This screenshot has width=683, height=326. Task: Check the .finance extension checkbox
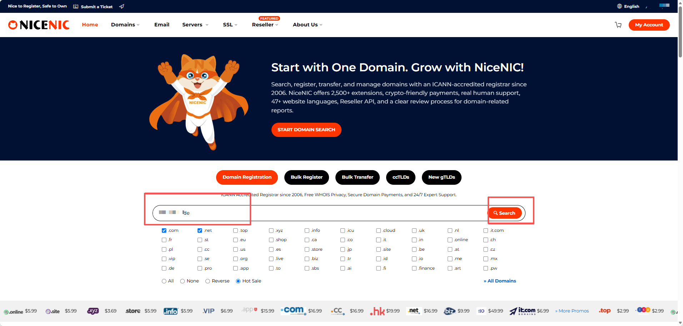point(414,268)
